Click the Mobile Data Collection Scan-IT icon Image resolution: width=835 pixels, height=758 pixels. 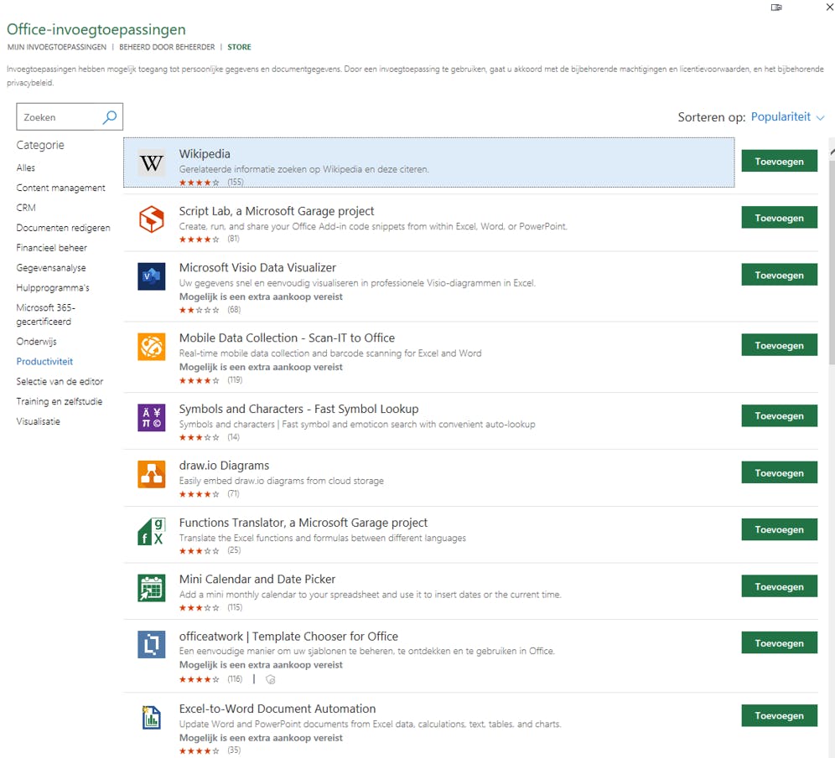(x=151, y=347)
